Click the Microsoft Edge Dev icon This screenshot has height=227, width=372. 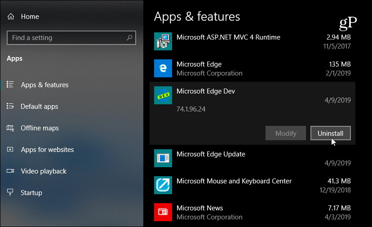[163, 95]
